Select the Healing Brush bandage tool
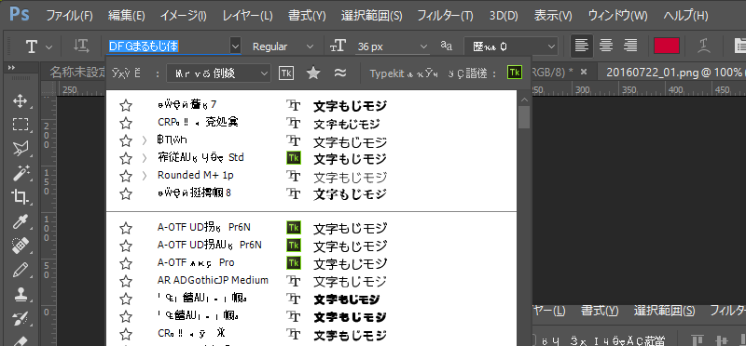The image size is (746, 346). (20, 246)
